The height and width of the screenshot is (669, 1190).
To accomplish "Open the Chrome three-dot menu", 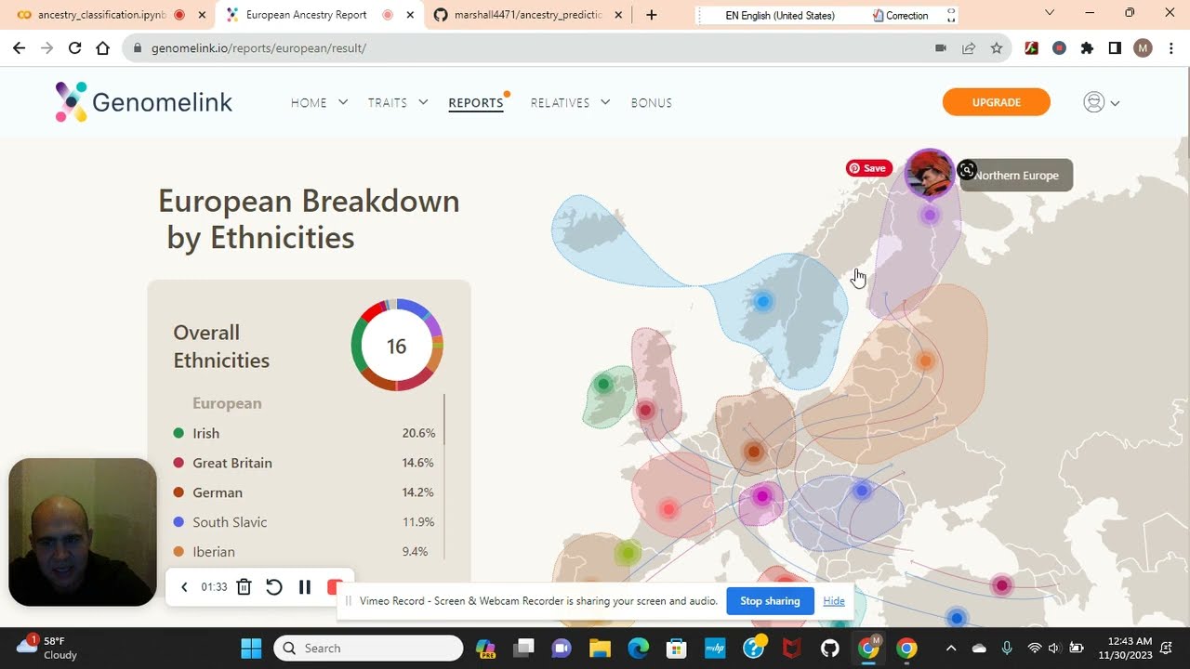I will 1170,47.
